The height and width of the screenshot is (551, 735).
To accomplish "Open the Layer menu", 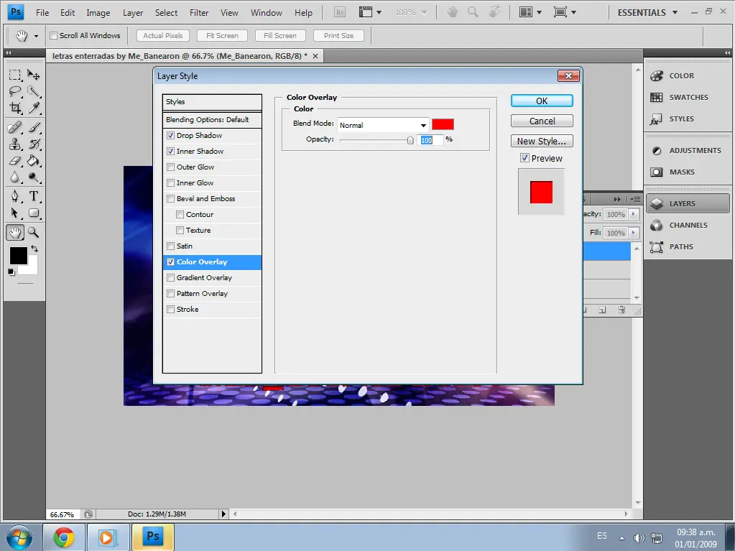I will click(x=133, y=13).
